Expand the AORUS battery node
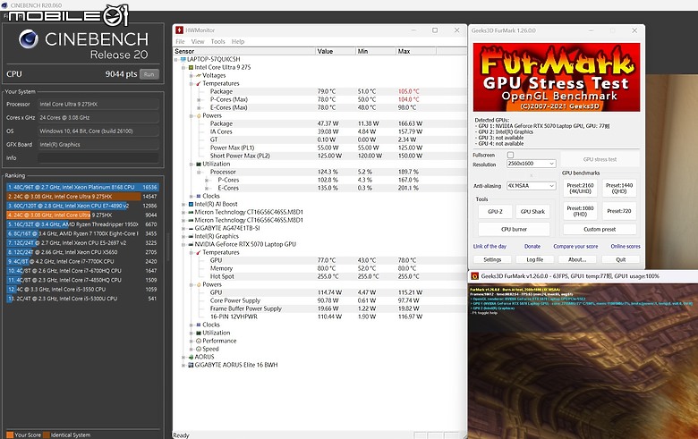Image resolution: width=698 pixels, height=439 pixels. (183, 357)
